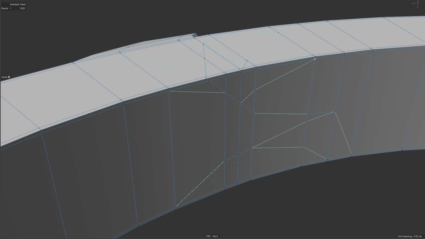Click the Points row label in the statistics HUD
Screen dimensions: 425x239
(x=4, y=8)
